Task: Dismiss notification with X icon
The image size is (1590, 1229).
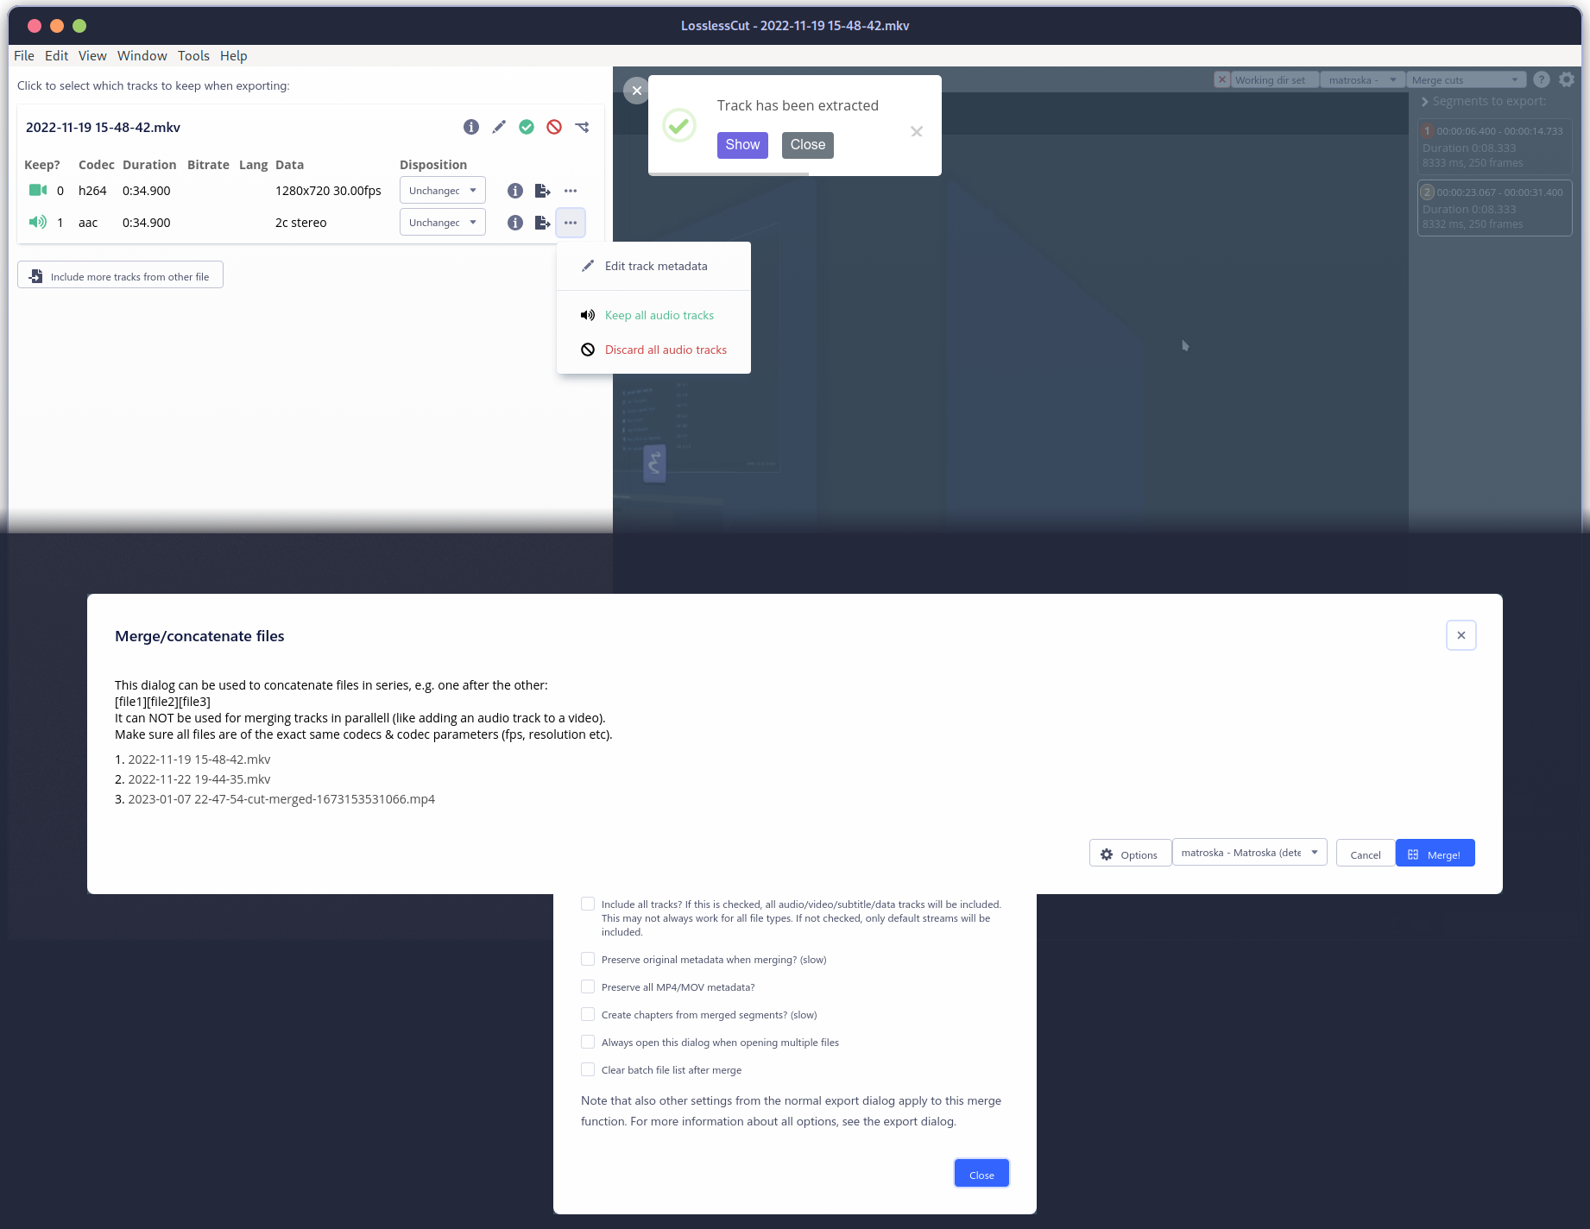Action: 917,131
